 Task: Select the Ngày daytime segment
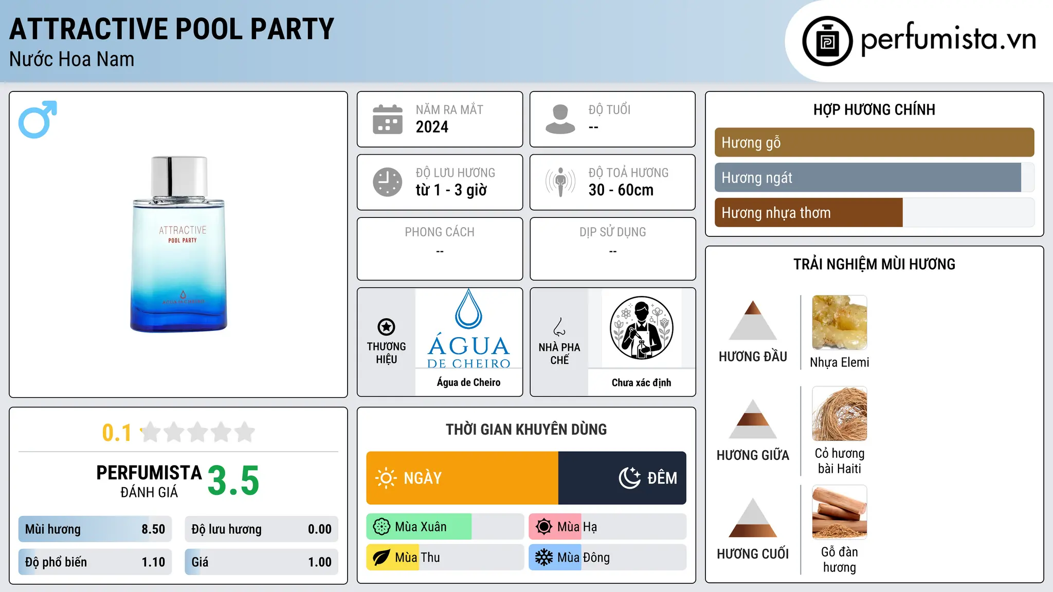point(462,478)
